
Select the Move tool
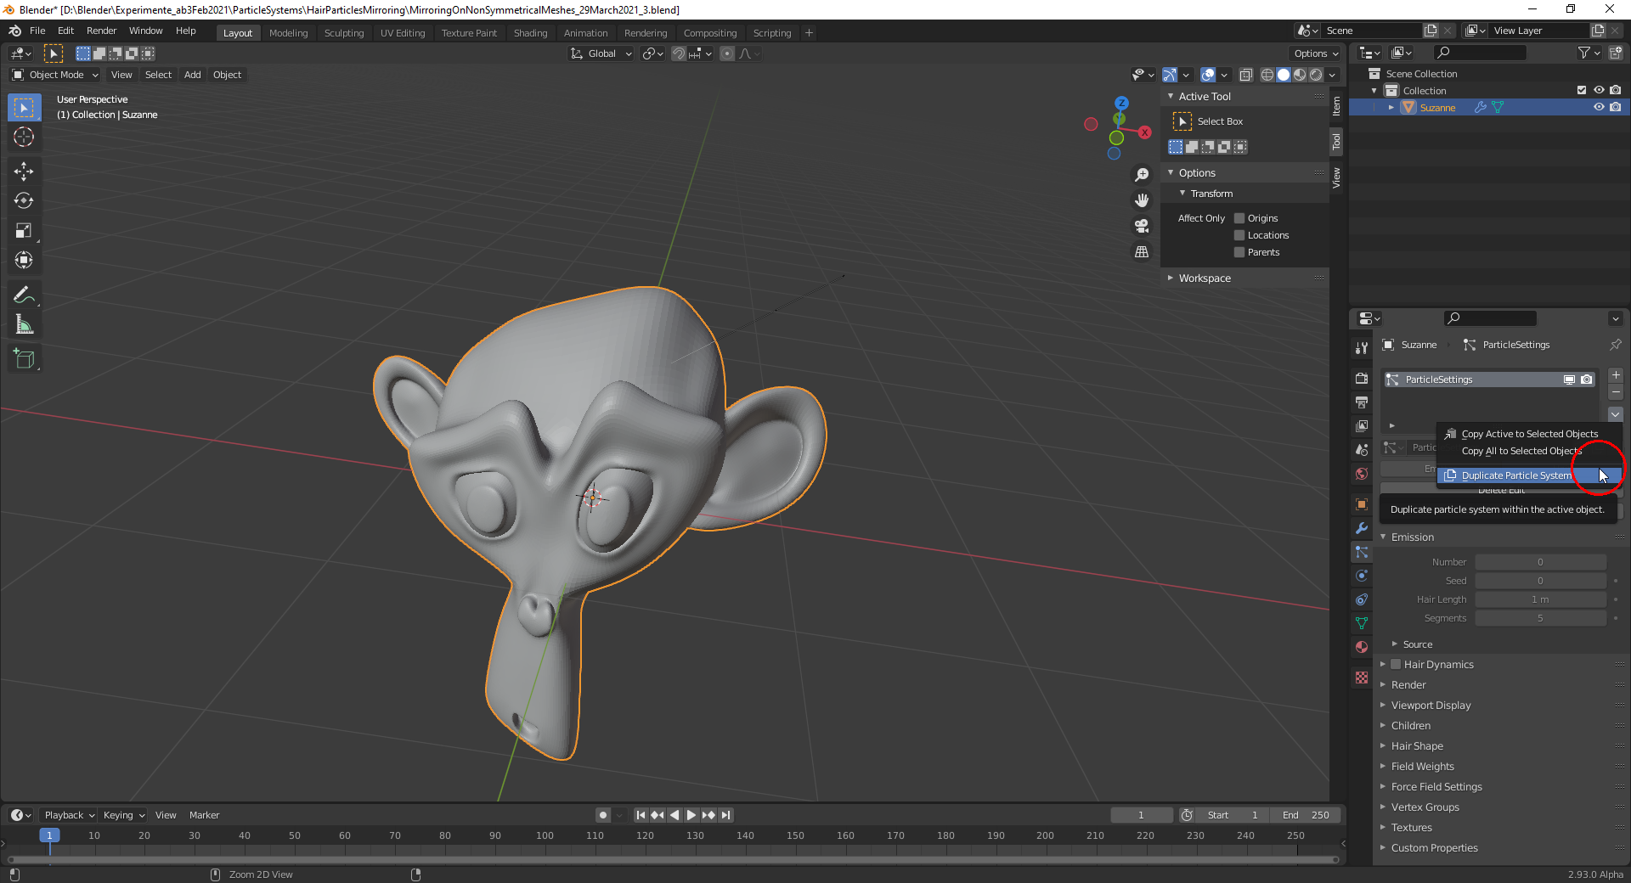(x=24, y=171)
